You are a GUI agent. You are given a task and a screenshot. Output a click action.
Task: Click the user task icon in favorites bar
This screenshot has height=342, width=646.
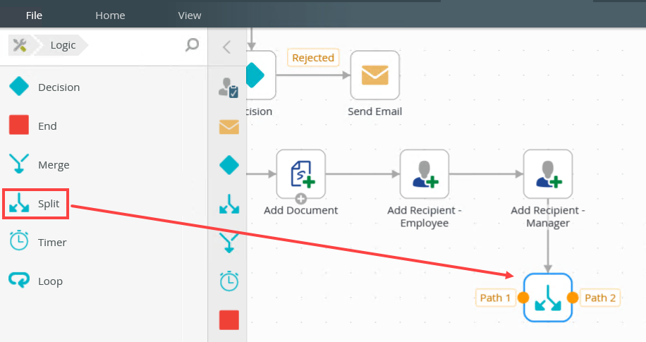[228, 87]
